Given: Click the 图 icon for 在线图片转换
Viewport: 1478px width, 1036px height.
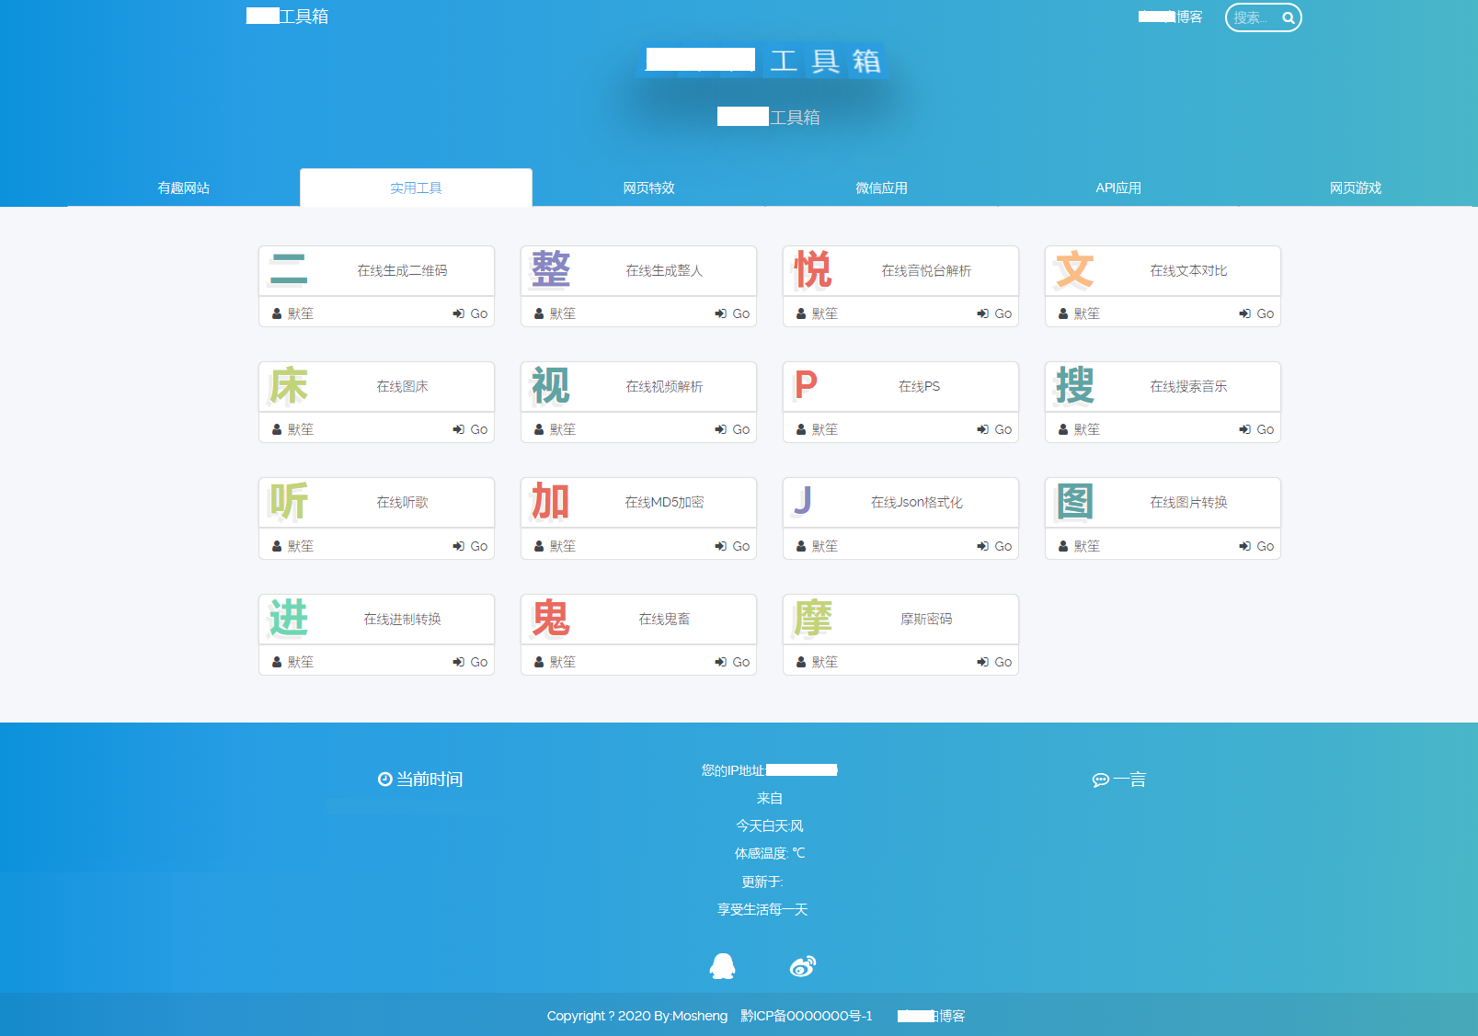Looking at the screenshot, I should [x=1075, y=502].
